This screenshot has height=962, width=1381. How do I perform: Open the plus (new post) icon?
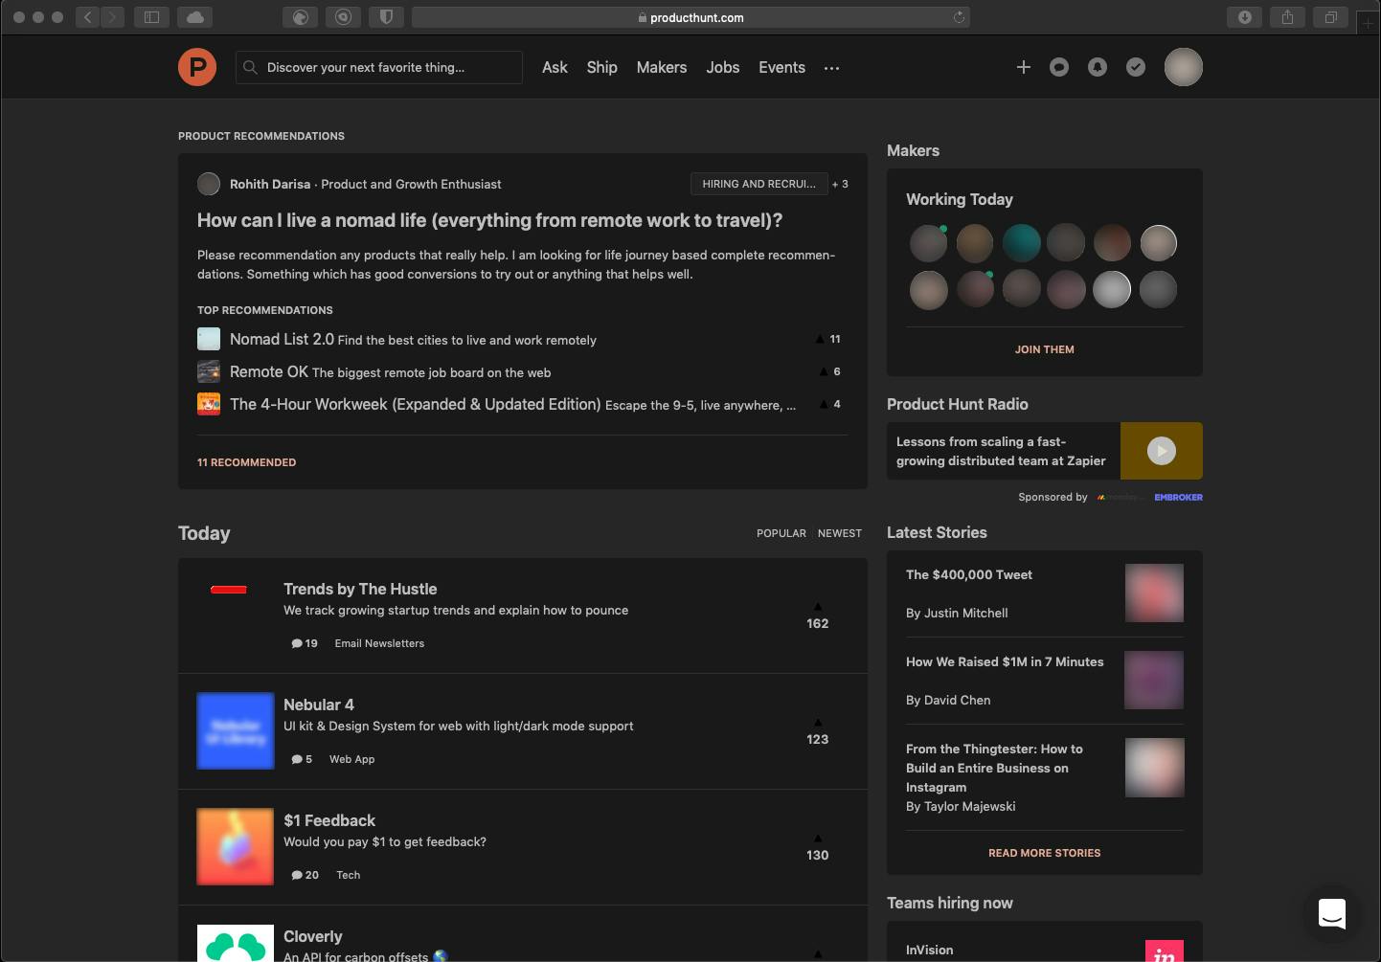coord(1024,67)
